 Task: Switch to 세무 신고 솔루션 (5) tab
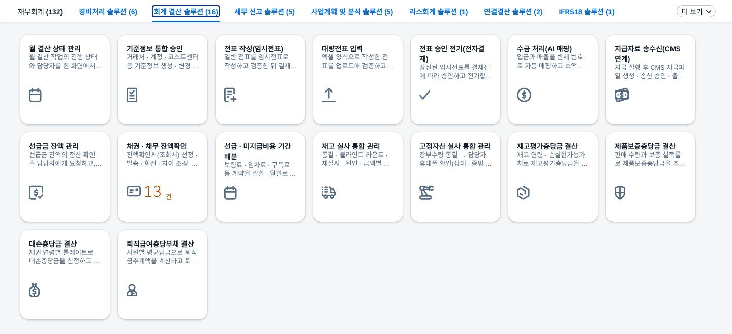pyautogui.click(x=264, y=12)
